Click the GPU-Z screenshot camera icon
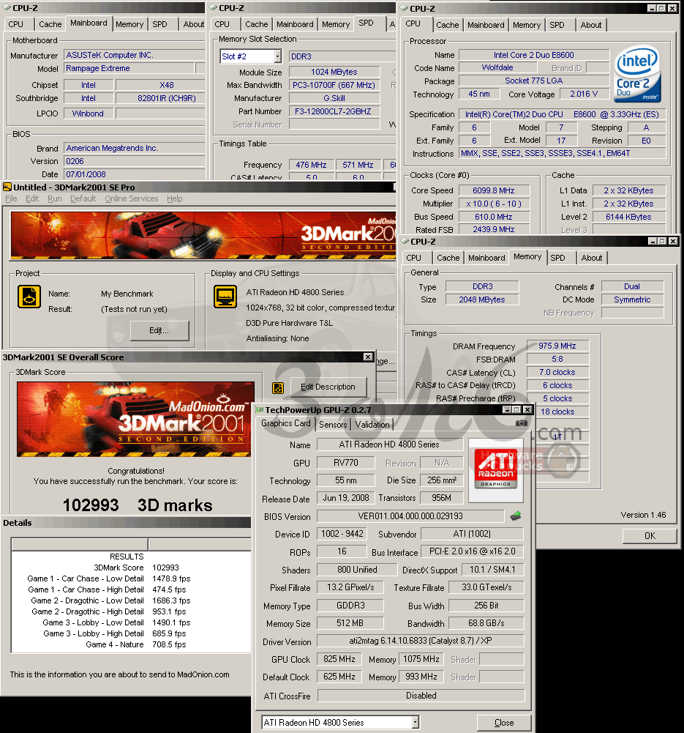The image size is (684, 733). click(x=521, y=423)
